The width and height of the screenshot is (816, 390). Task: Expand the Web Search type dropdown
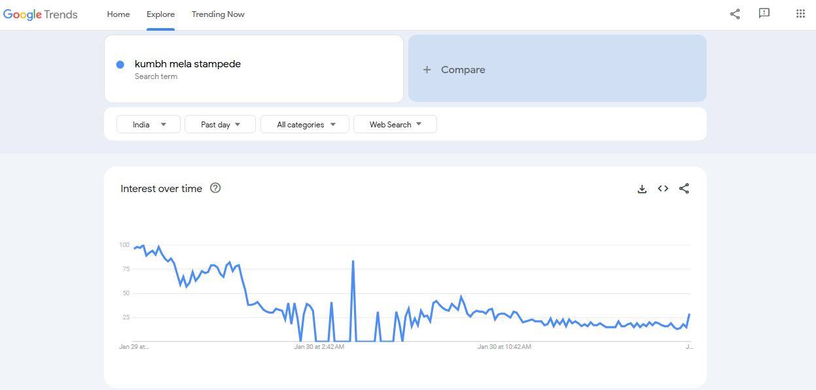[395, 125]
